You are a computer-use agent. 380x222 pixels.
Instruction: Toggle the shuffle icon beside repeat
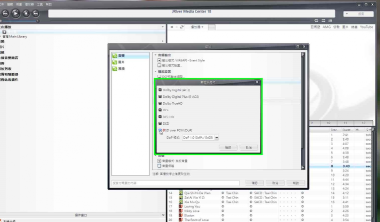323,21
